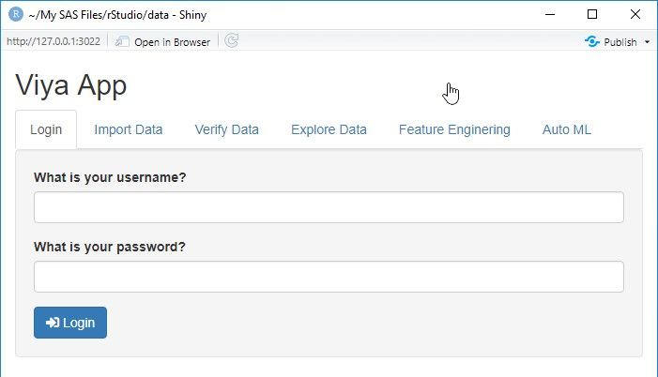Open the Import Data tab
The image size is (658, 377).
[x=129, y=129]
